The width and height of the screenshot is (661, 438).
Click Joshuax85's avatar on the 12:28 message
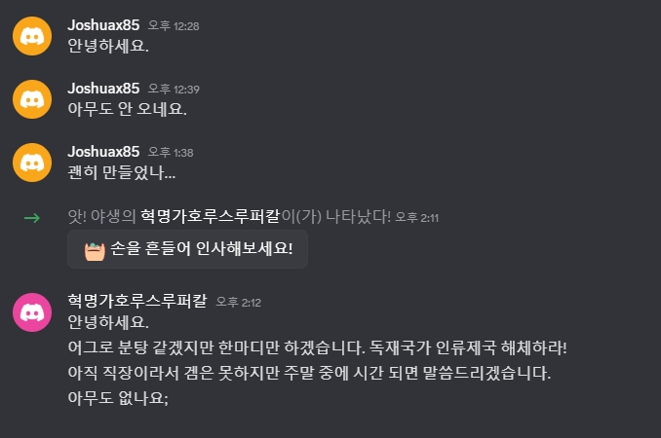point(32,35)
